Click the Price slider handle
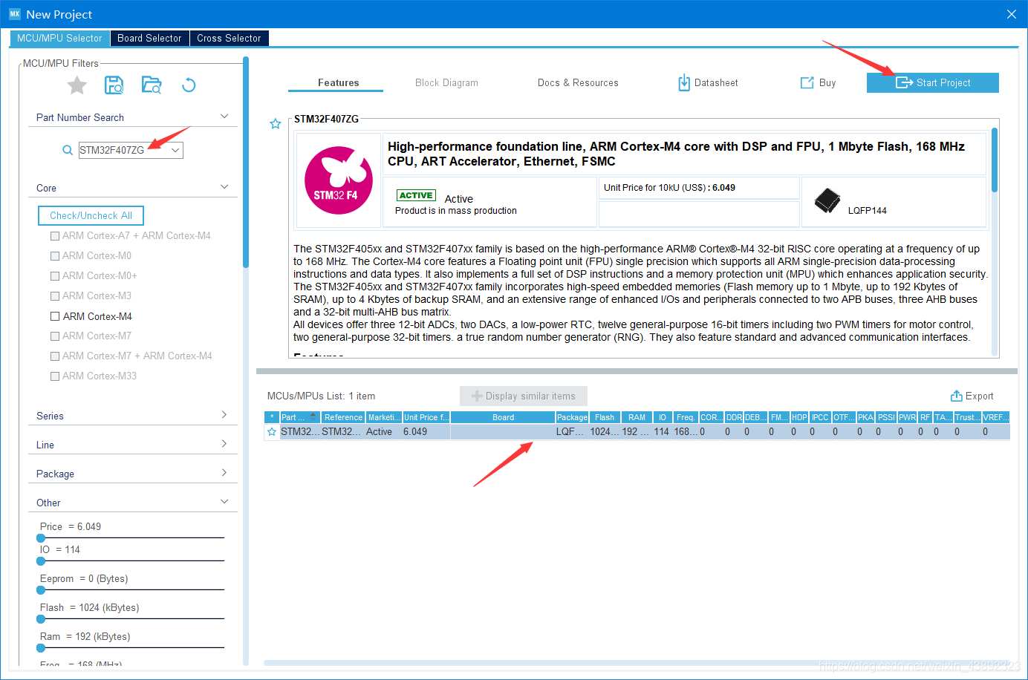Viewport: 1028px width, 680px height. click(41, 537)
